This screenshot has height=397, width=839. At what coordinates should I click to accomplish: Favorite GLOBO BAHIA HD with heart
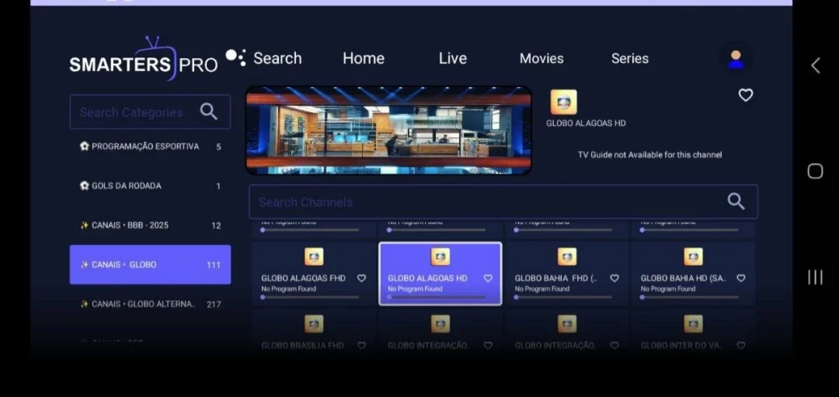(x=740, y=278)
